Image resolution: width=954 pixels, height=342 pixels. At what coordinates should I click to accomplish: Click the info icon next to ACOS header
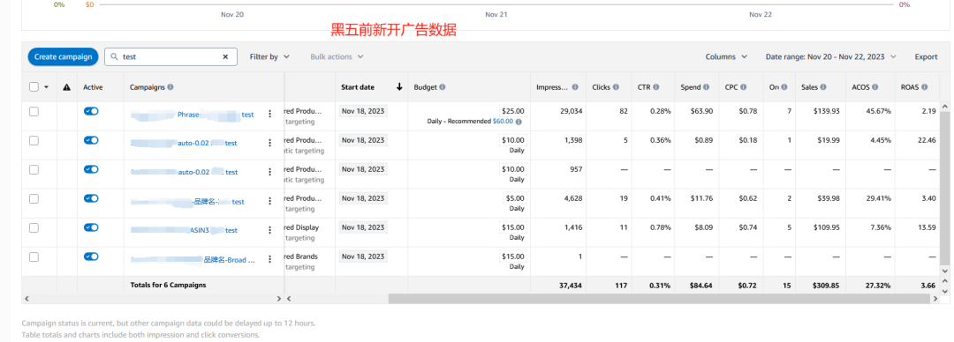(x=880, y=87)
